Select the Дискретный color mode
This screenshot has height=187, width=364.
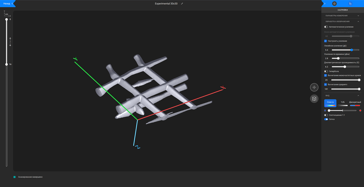355,103
